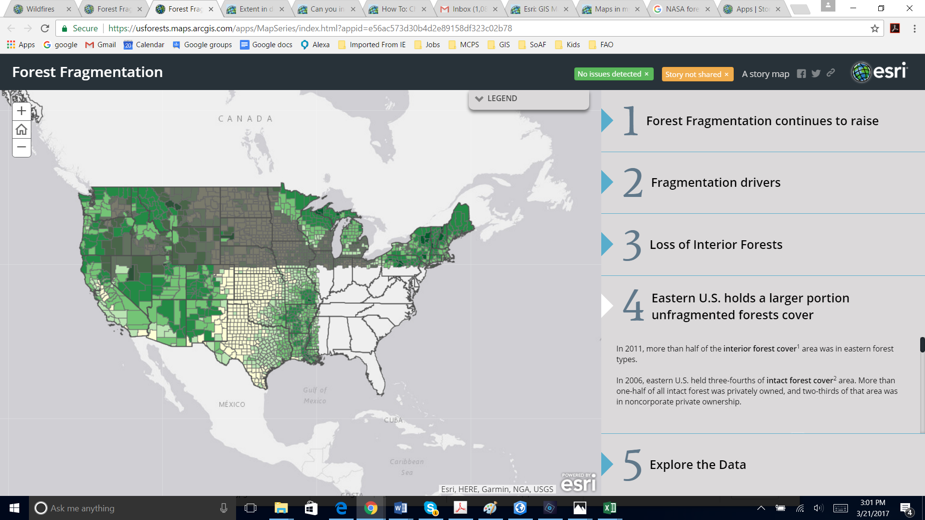Share story on Twitter

point(816,74)
